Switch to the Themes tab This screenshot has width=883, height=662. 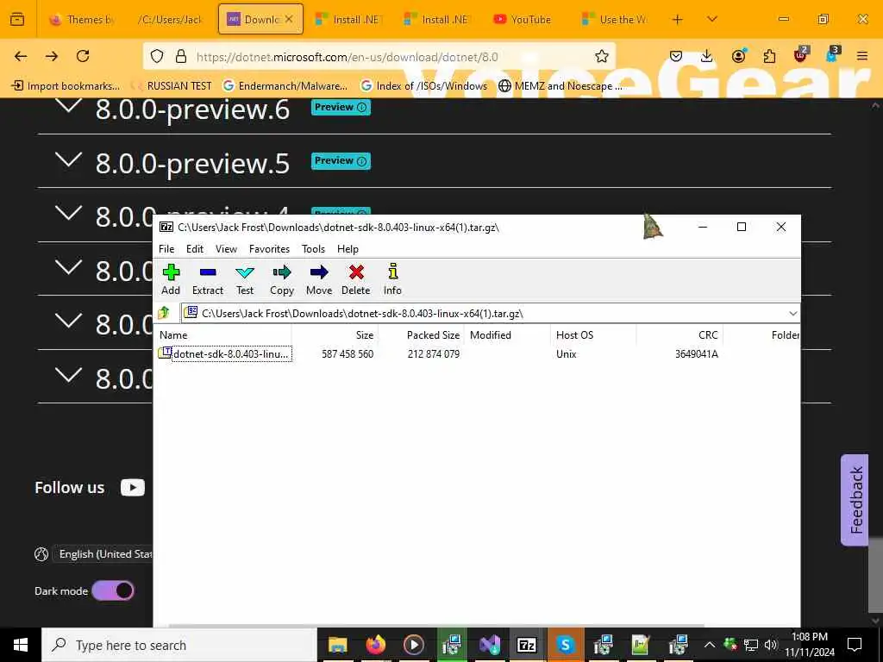point(82,19)
